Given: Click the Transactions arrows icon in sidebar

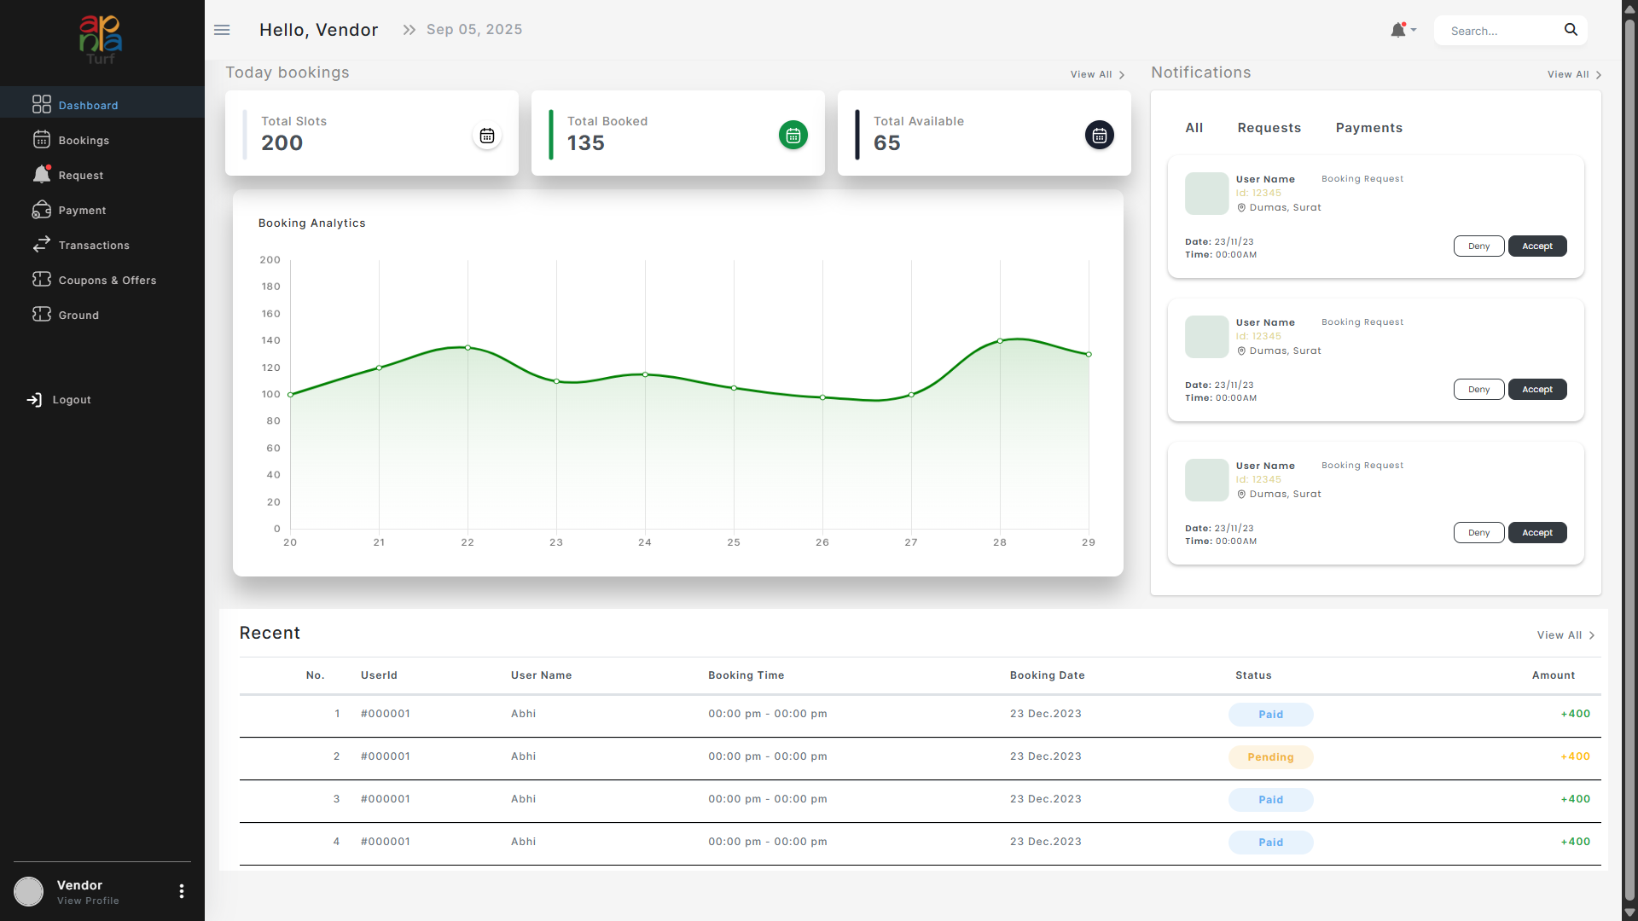Looking at the screenshot, I should click(x=42, y=245).
